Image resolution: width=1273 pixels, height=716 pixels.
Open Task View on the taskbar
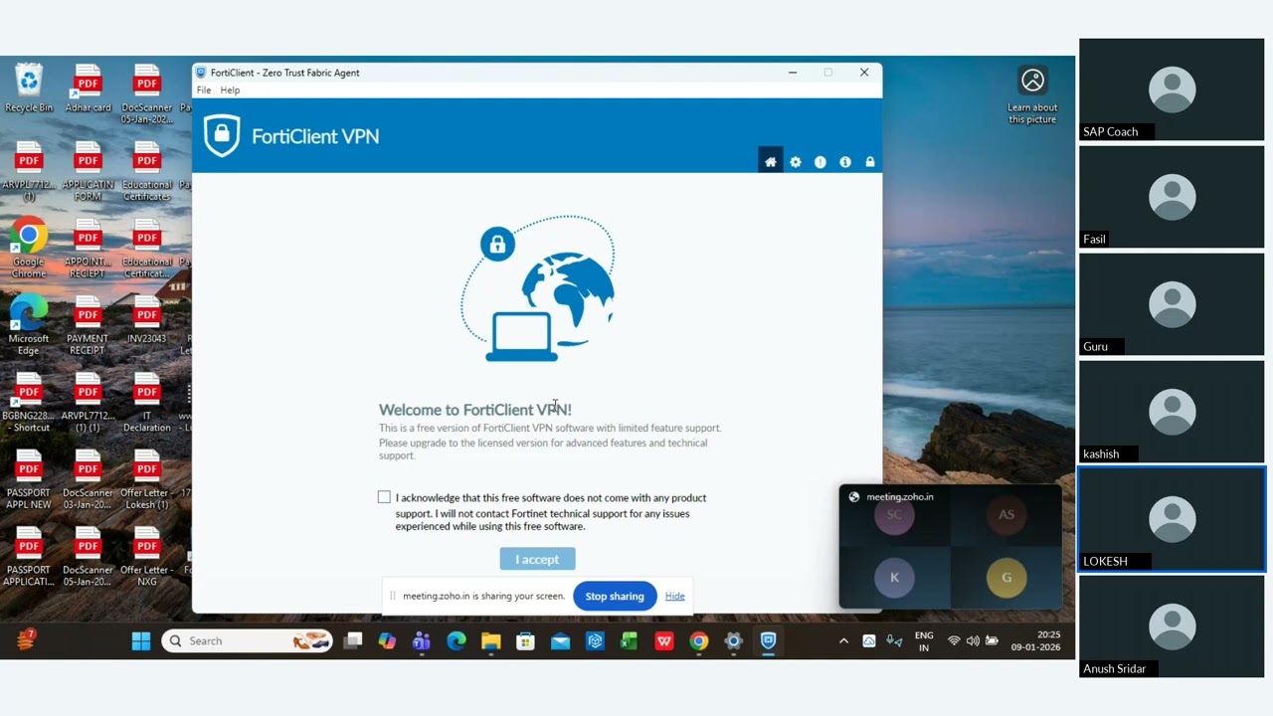(x=352, y=641)
